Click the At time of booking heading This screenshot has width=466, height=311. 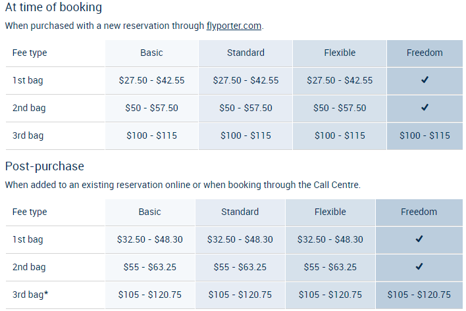pos(53,9)
